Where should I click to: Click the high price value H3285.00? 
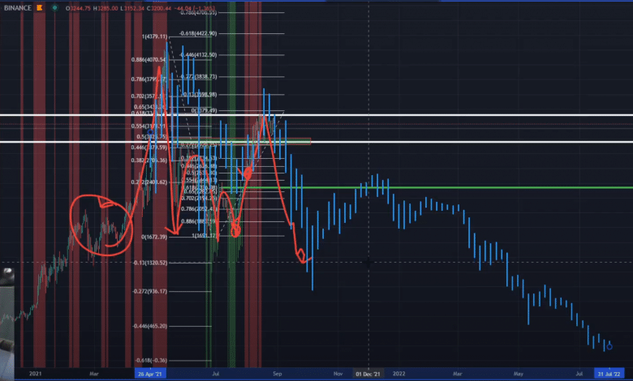point(105,8)
